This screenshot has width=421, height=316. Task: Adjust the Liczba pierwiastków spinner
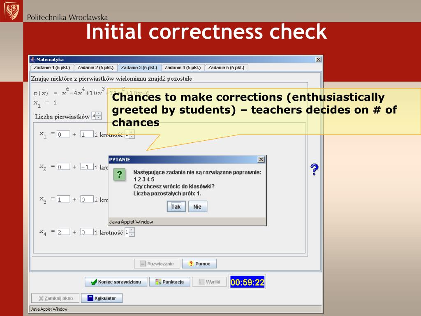click(97, 116)
